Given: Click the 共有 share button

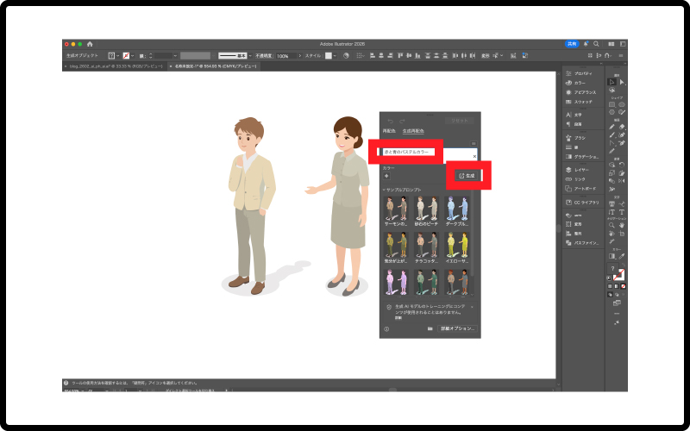Looking at the screenshot, I should [571, 43].
